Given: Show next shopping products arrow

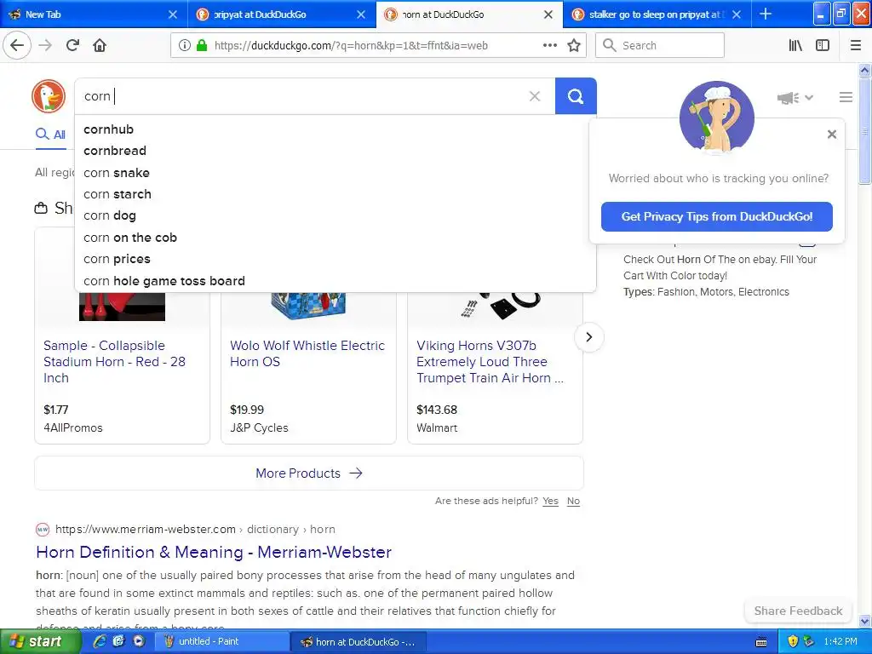Looking at the screenshot, I should click(x=589, y=337).
